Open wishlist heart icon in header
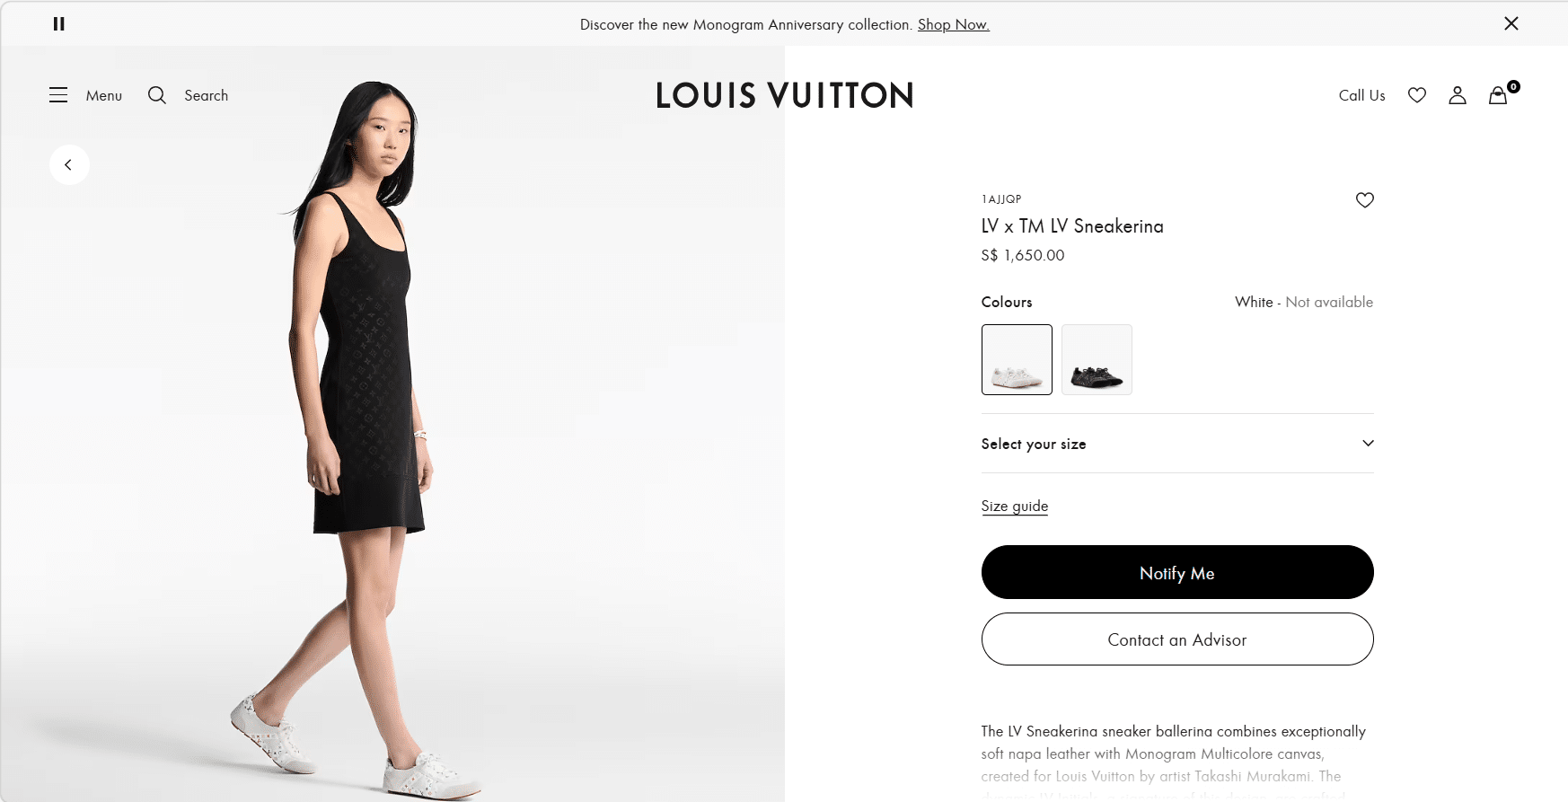1568x802 pixels. coord(1417,95)
